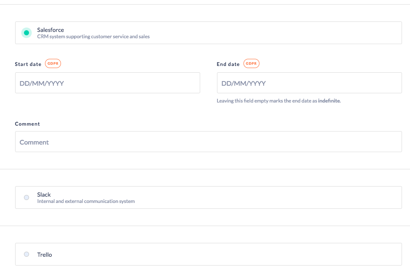Select the Salesforce radio button

[26, 32]
